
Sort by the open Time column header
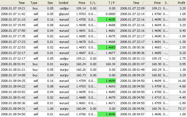pos(13,3)
